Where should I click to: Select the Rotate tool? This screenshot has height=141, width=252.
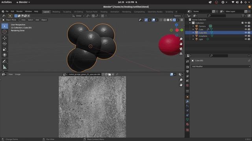click(x=5, y=43)
